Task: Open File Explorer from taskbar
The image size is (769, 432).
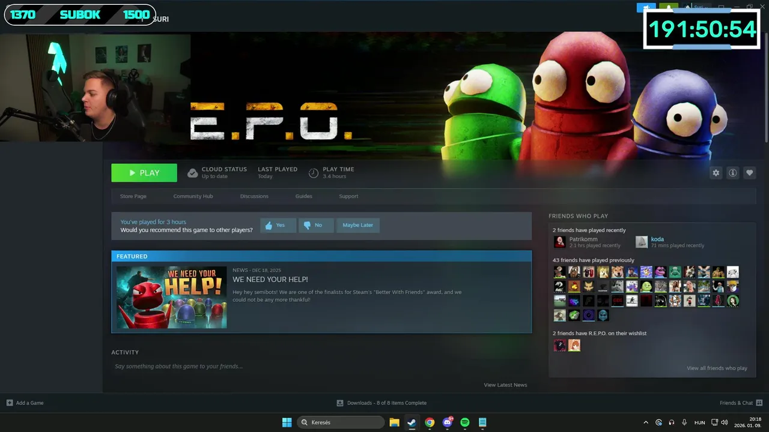Action: click(394, 422)
